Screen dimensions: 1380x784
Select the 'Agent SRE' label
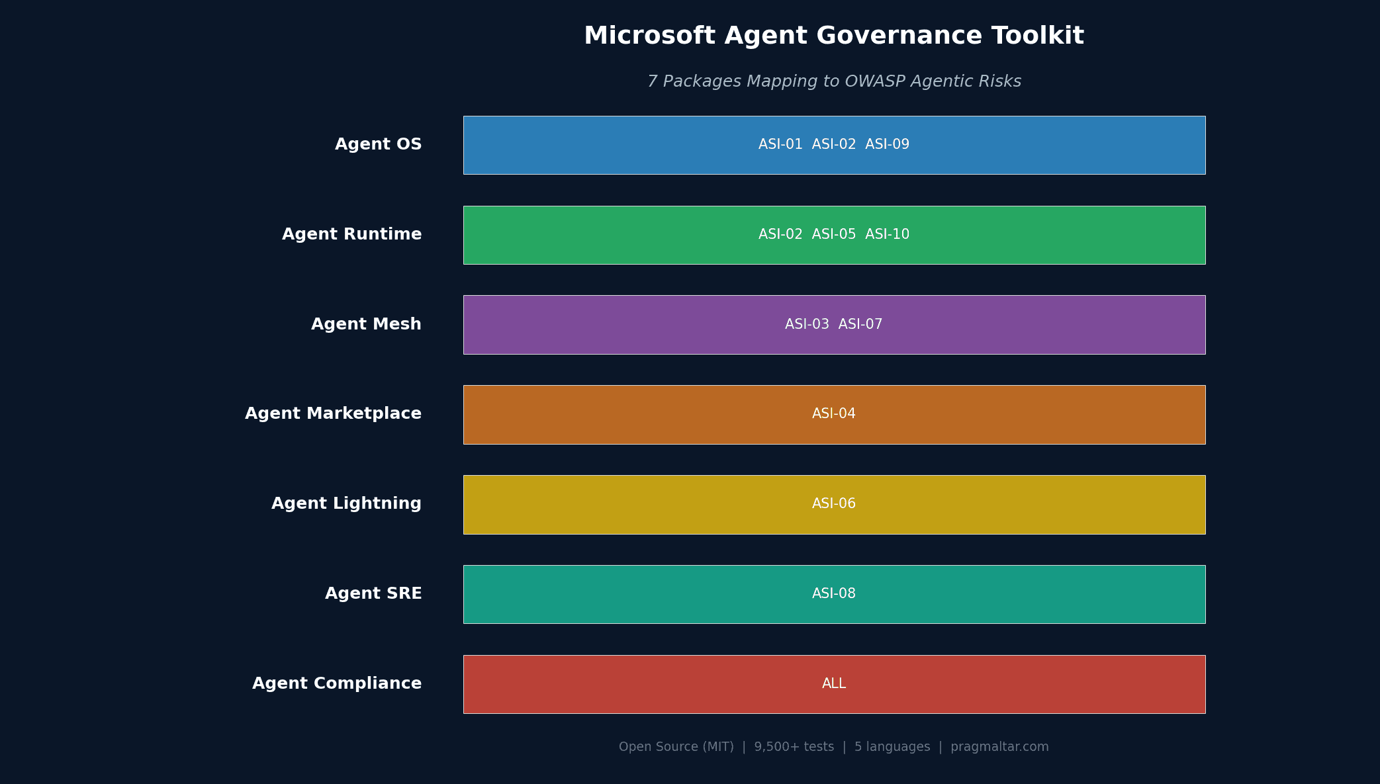373,593
